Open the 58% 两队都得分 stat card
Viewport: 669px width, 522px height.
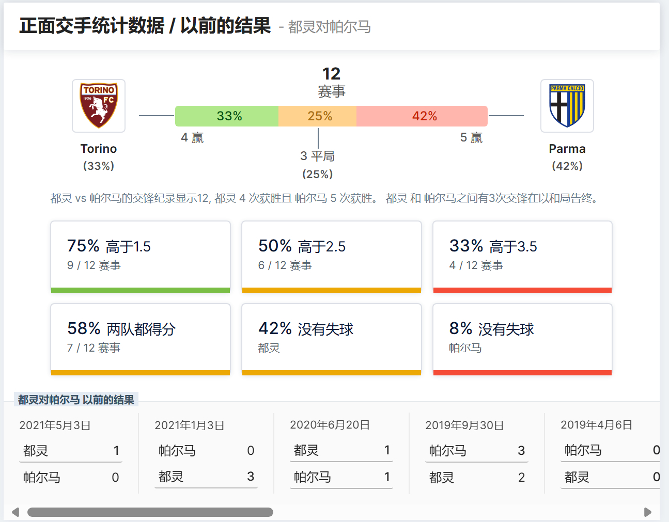[141, 338]
